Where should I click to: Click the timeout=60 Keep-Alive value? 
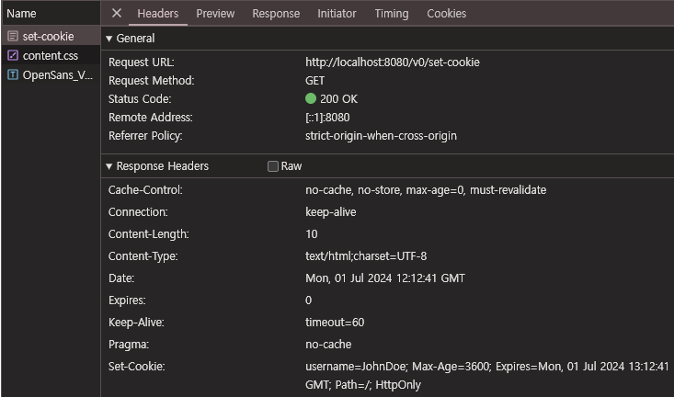coord(335,323)
